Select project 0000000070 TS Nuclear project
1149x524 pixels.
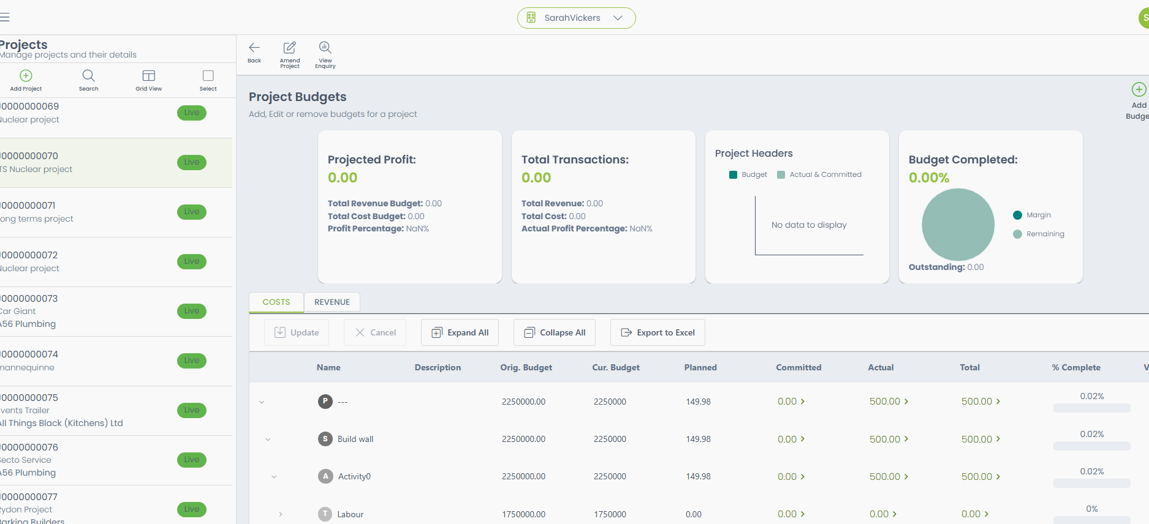point(116,163)
